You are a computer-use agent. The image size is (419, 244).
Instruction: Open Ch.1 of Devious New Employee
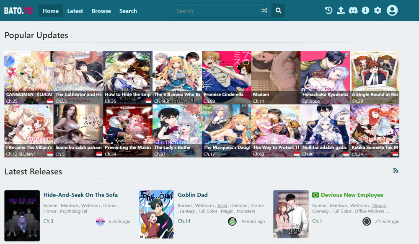point(317,221)
